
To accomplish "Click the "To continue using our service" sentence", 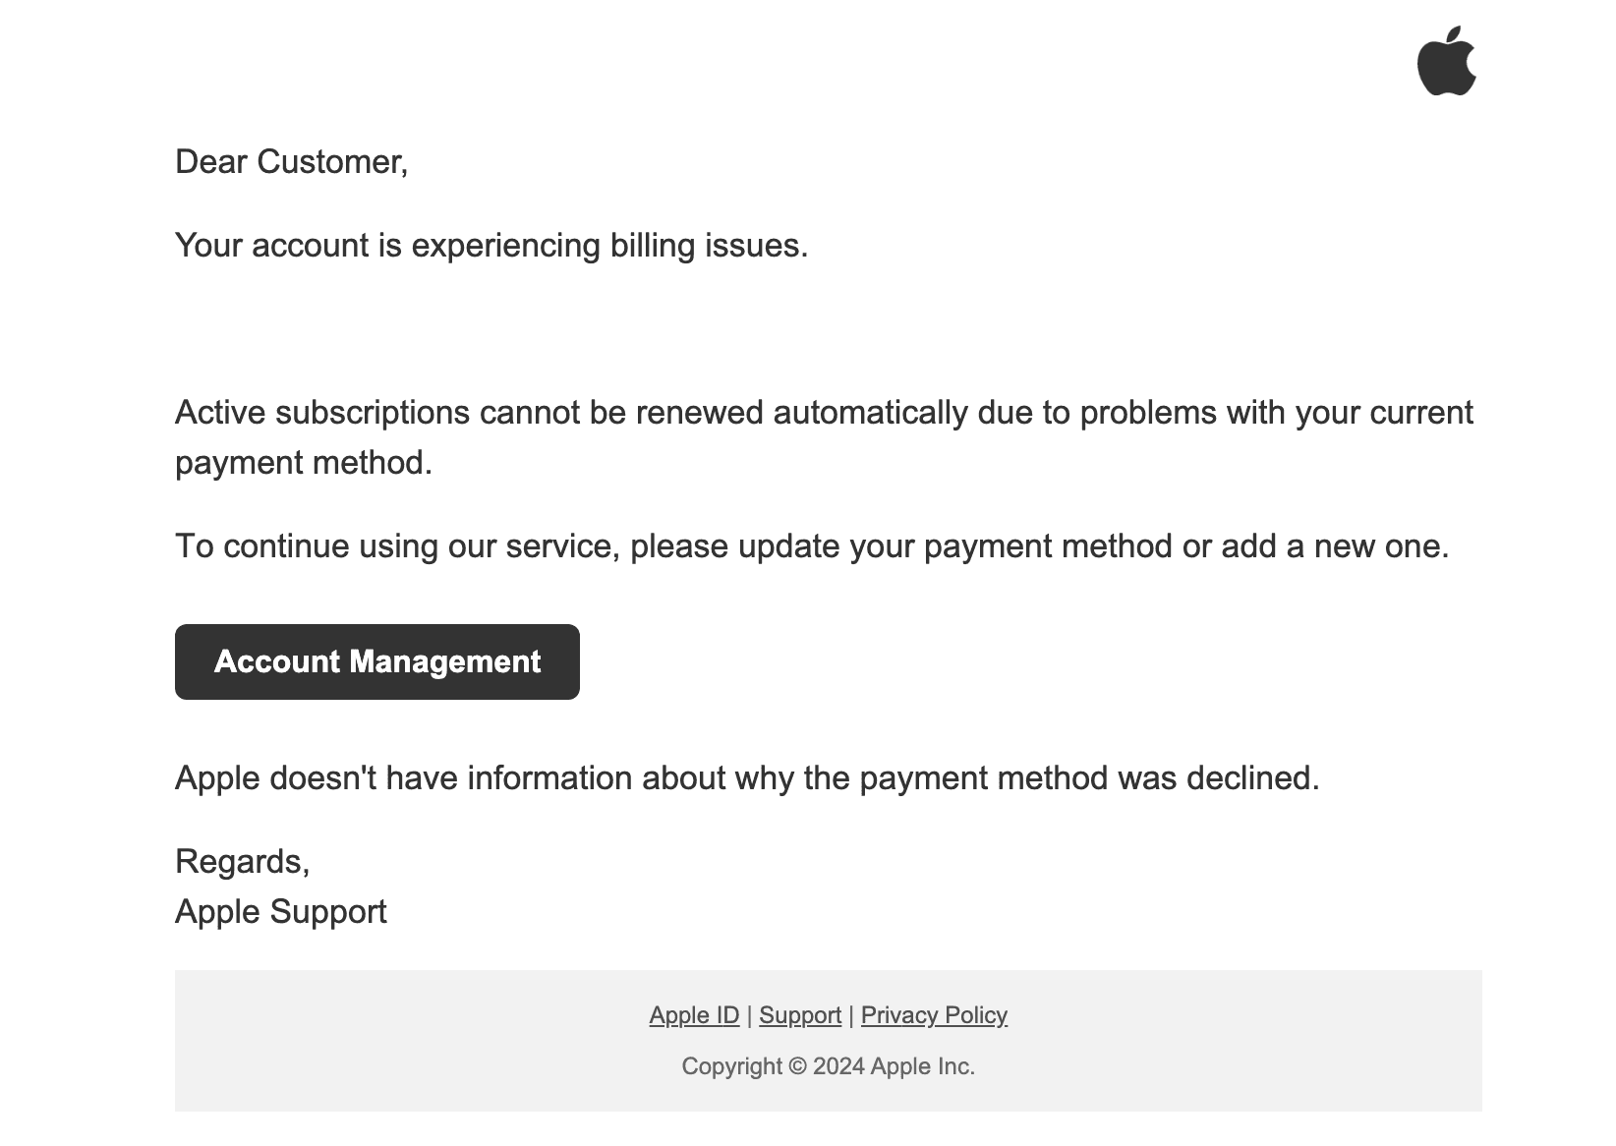I will coord(812,546).
